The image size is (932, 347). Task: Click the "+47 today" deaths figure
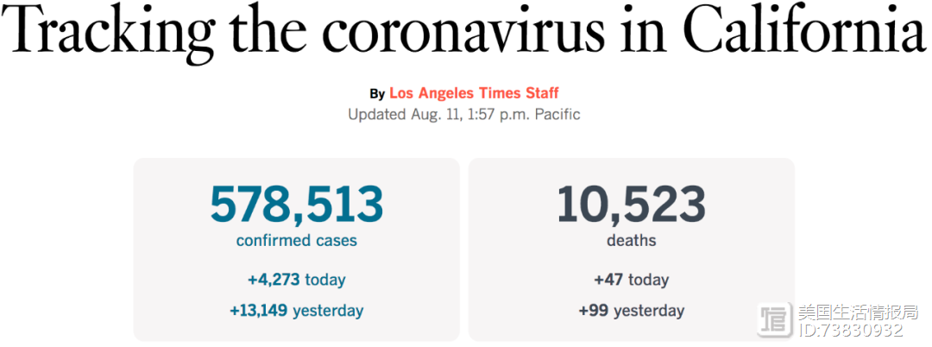tap(631, 280)
